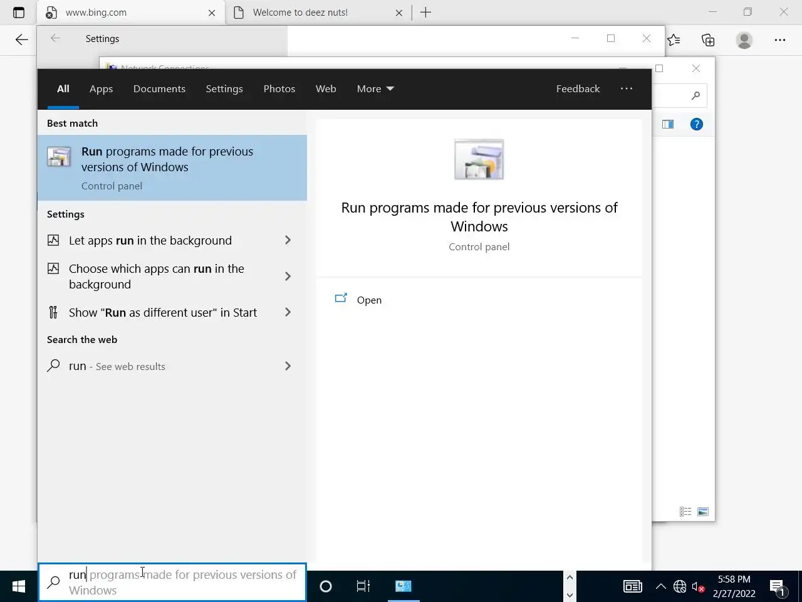Open Choose which apps can run in background
The image size is (802, 602).
[x=157, y=277]
